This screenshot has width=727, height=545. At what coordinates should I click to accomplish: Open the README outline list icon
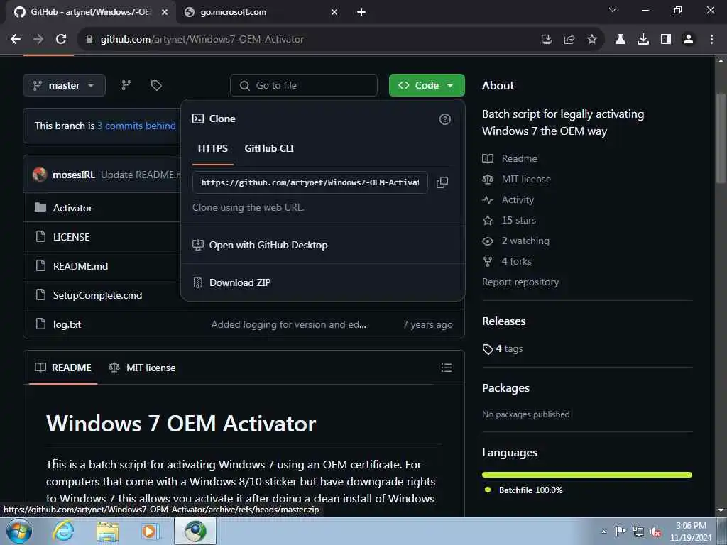coord(447,368)
